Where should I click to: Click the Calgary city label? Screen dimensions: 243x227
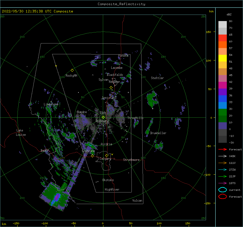[105, 159]
